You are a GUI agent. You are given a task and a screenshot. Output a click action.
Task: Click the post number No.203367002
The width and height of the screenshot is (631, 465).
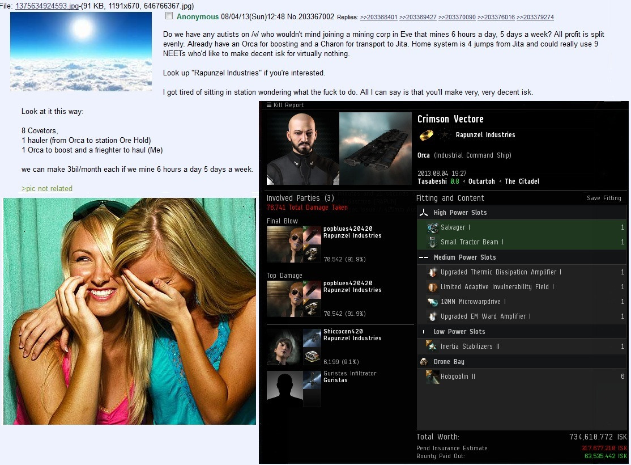310,16
